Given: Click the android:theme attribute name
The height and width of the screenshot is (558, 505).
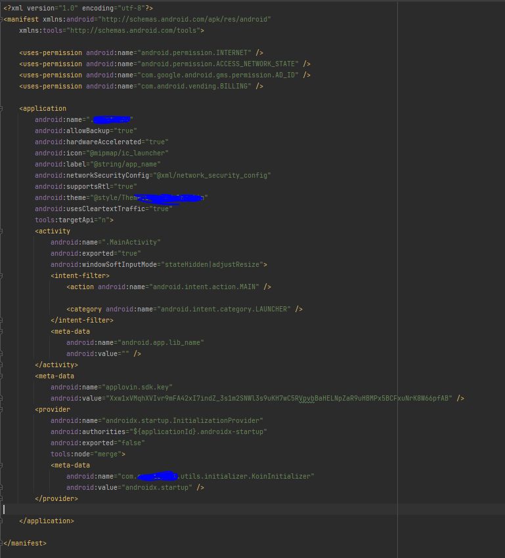Looking at the screenshot, I should [x=60, y=197].
